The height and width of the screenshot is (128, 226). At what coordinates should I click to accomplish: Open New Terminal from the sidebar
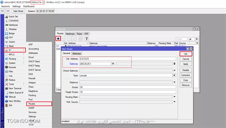pos(15,88)
